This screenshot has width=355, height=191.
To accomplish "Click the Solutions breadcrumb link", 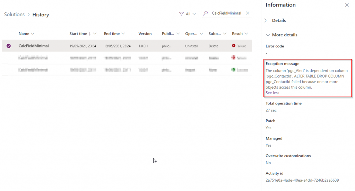I will coord(14,15).
